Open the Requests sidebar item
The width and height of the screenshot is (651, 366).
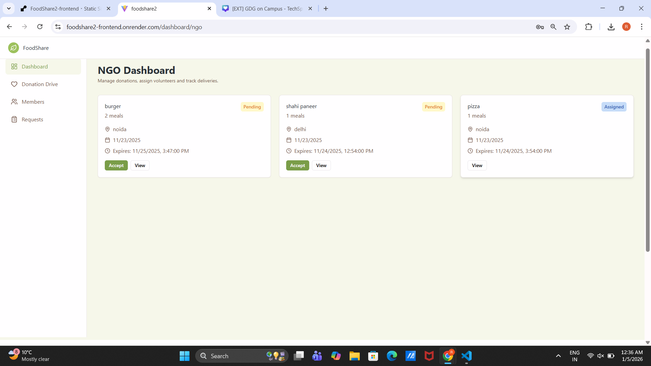(32, 119)
